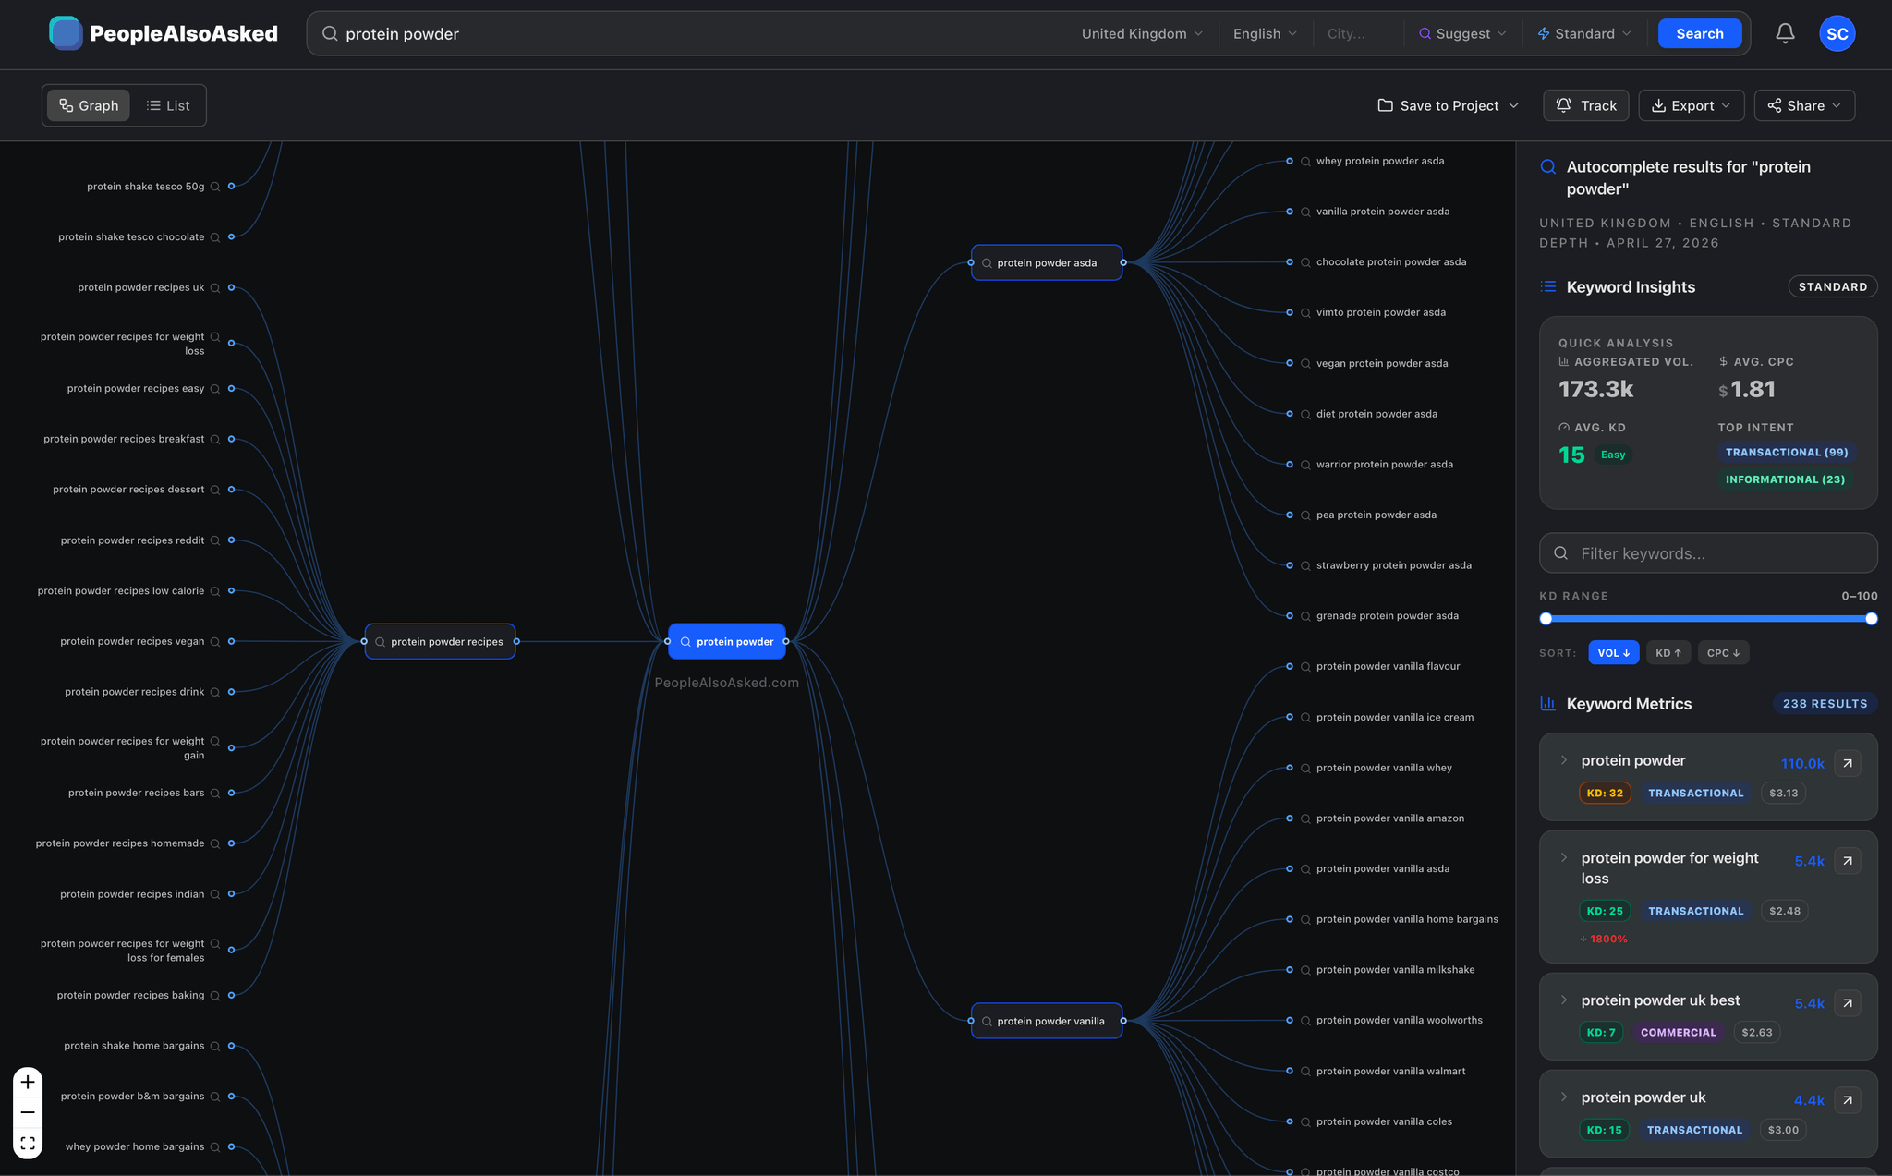Screen dimensions: 1892x1176
Task: Open the Standard depth dropdown
Action: [x=1583, y=33]
